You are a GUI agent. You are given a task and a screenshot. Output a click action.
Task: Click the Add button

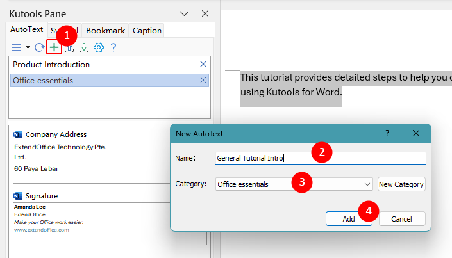click(349, 219)
